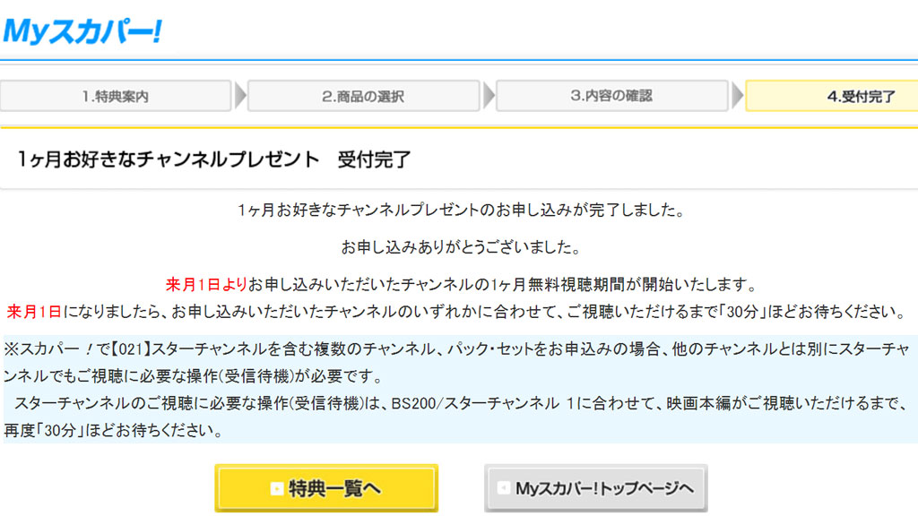Select step 4.受付完了

tap(831, 96)
